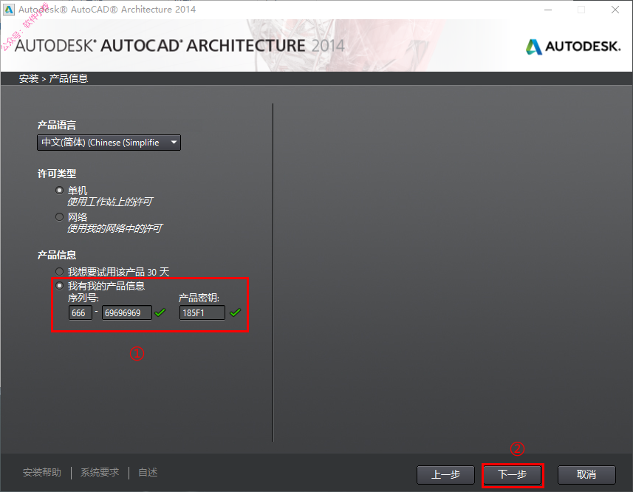
Task: Click the product key field 185F1
Action: click(202, 312)
